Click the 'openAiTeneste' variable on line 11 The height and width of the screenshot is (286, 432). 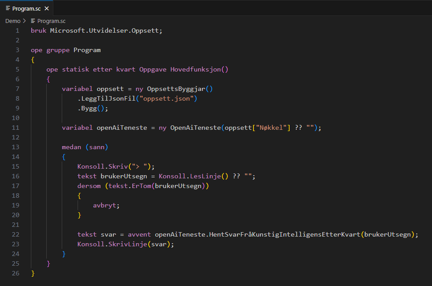[x=122, y=128]
